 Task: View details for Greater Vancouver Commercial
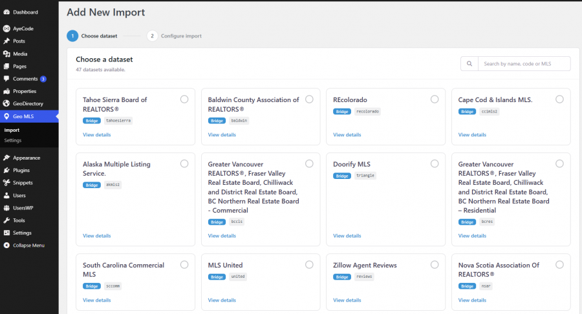pyautogui.click(x=222, y=236)
